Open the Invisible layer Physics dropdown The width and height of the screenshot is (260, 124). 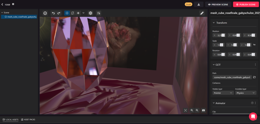tap(246, 93)
